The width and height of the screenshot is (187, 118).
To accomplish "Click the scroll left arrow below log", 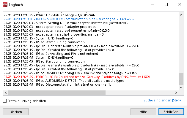I will coord(6,93).
